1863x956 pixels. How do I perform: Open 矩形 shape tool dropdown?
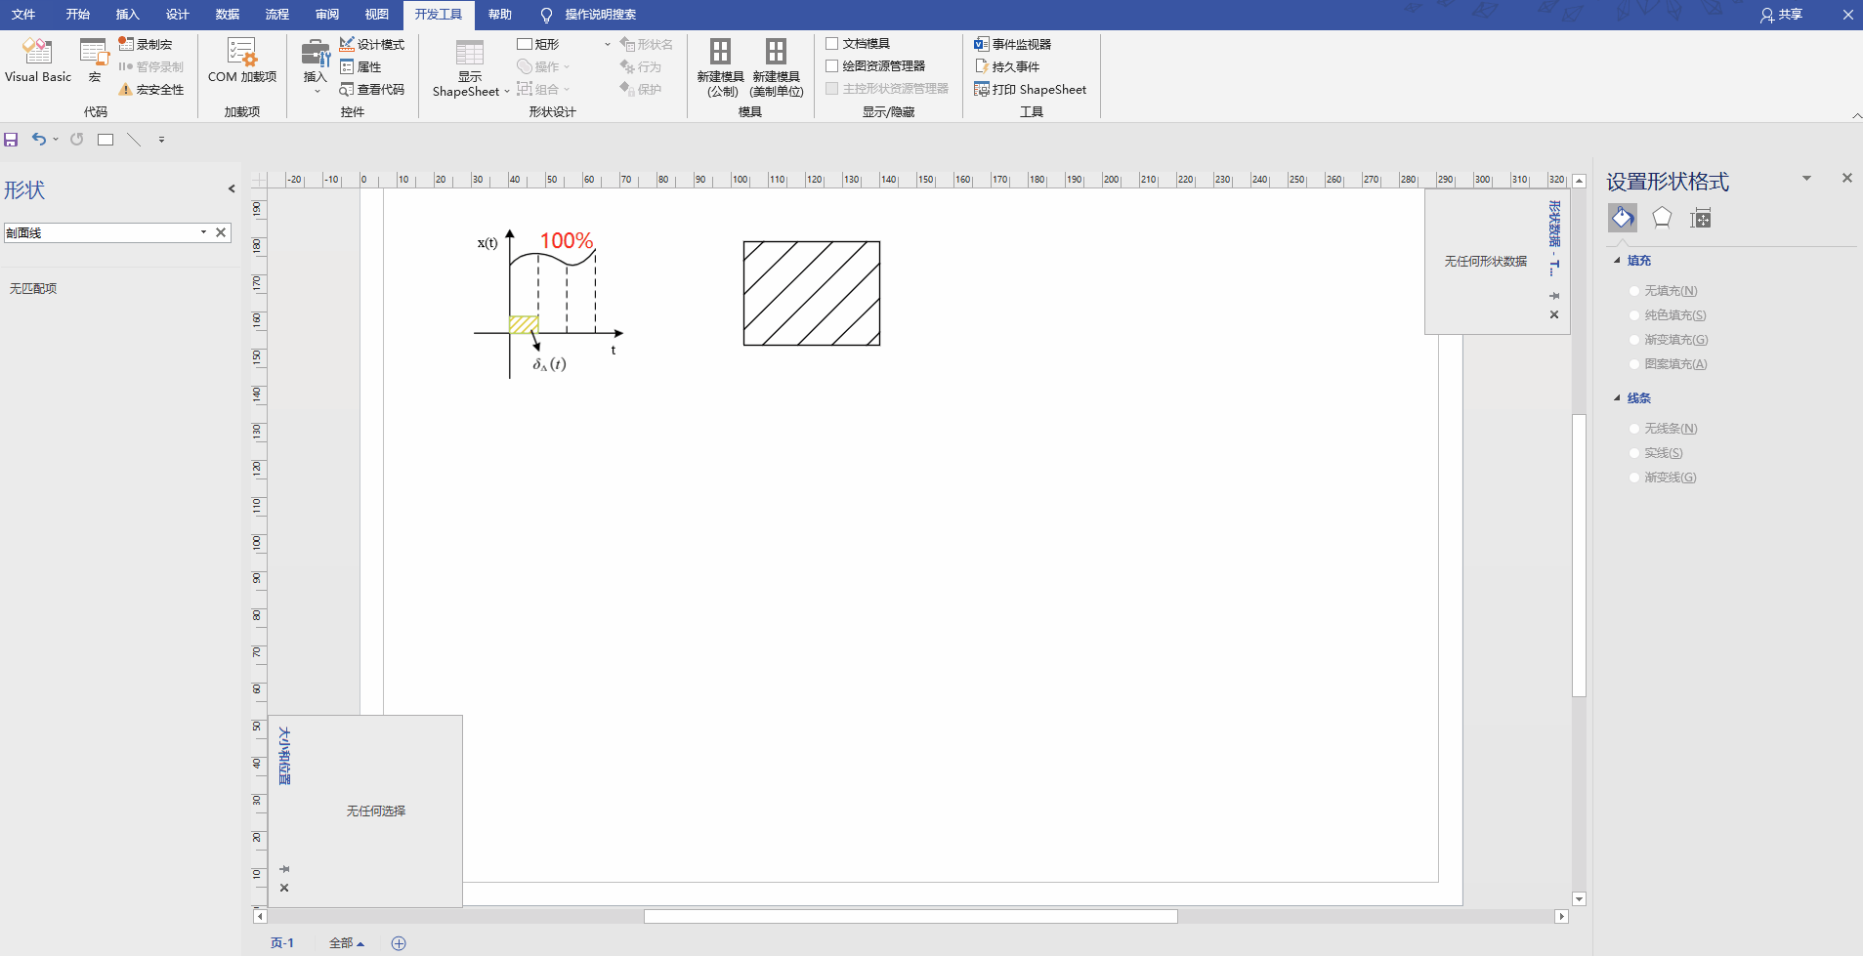(x=607, y=44)
